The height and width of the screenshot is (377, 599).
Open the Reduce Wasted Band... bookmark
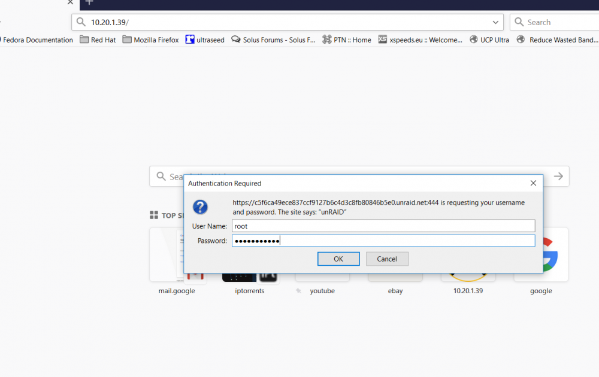point(558,39)
